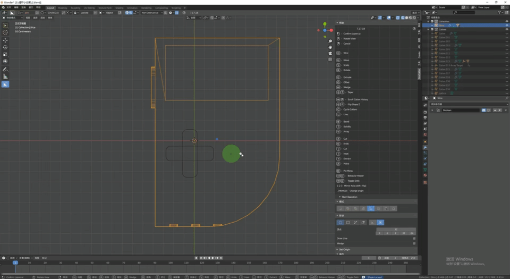Select the Move tool in left toolbar

(x=5, y=40)
